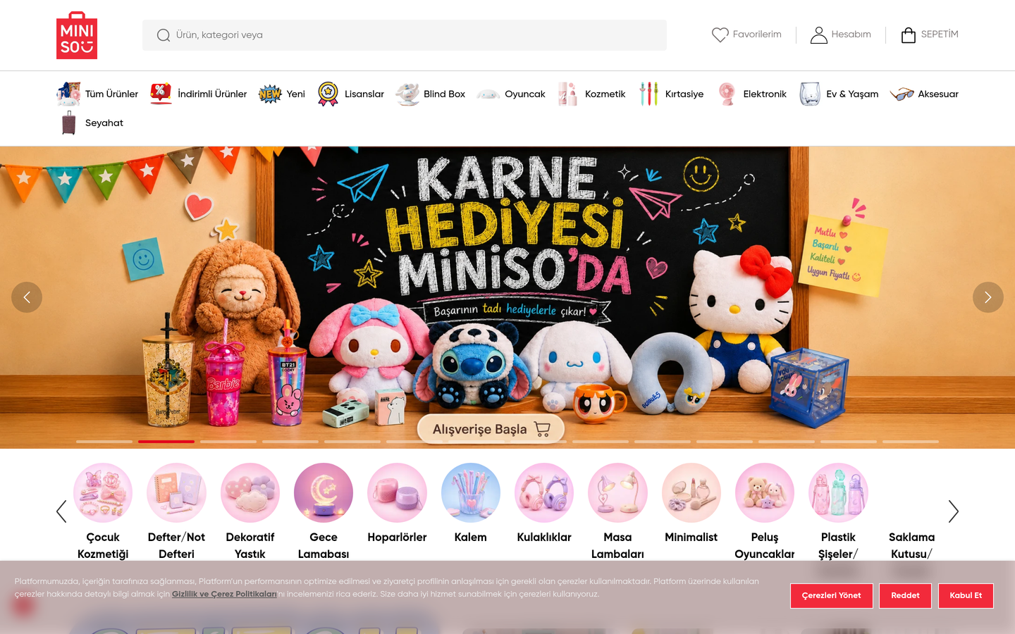Image resolution: width=1015 pixels, height=634 pixels.
Task: Open Aksesuar menu
Action: coord(938,94)
